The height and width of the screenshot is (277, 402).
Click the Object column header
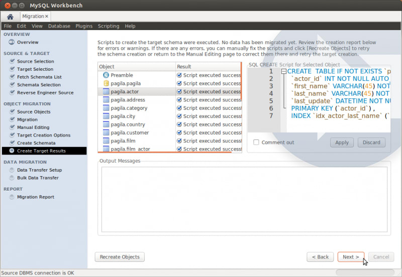coord(137,67)
